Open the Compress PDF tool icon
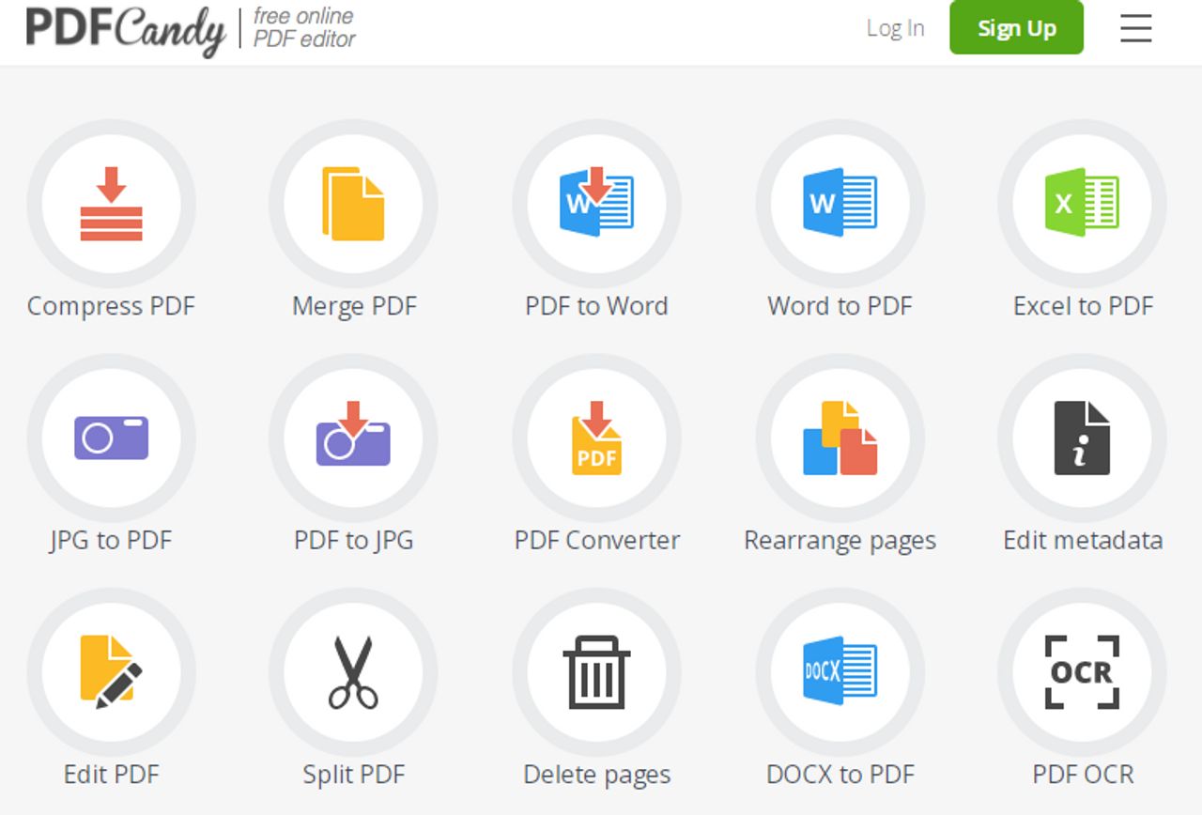 [x=111, y=204]
